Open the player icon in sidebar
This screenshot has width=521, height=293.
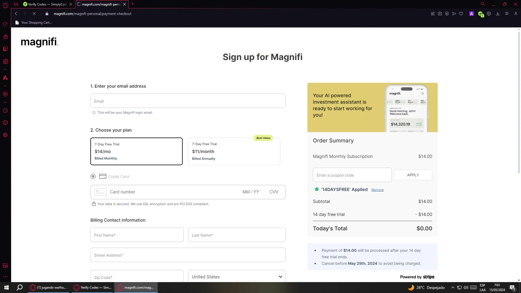click(5, 94)
